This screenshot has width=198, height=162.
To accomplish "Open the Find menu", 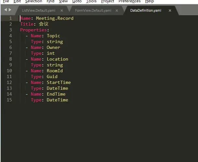I will click(50, 1).
